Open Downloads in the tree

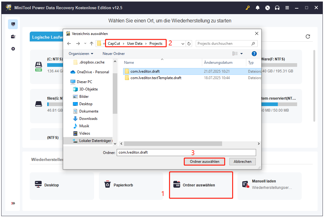(x=88, y=119)
